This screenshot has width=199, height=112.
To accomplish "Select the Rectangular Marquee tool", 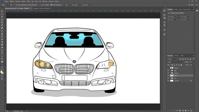I will point(2,14).
